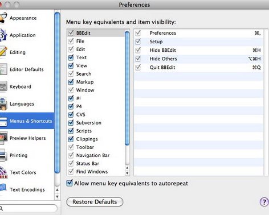Uncheck the CVS menu checkbox
269x215 pixels.
tap(71, 114)
